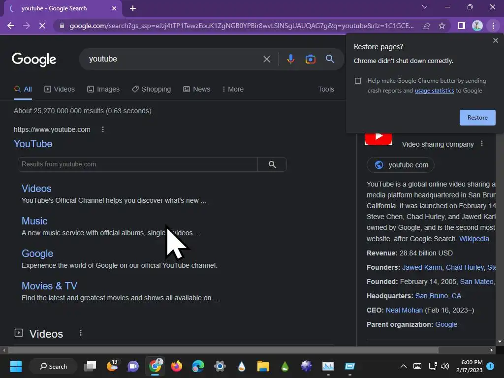Open the Music sitelink

34,221
